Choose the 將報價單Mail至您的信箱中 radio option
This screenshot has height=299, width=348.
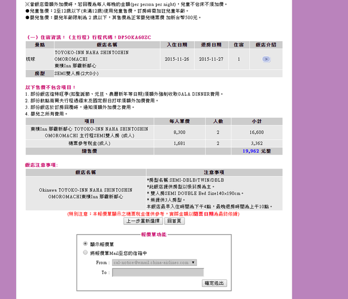tap(86, 253)
